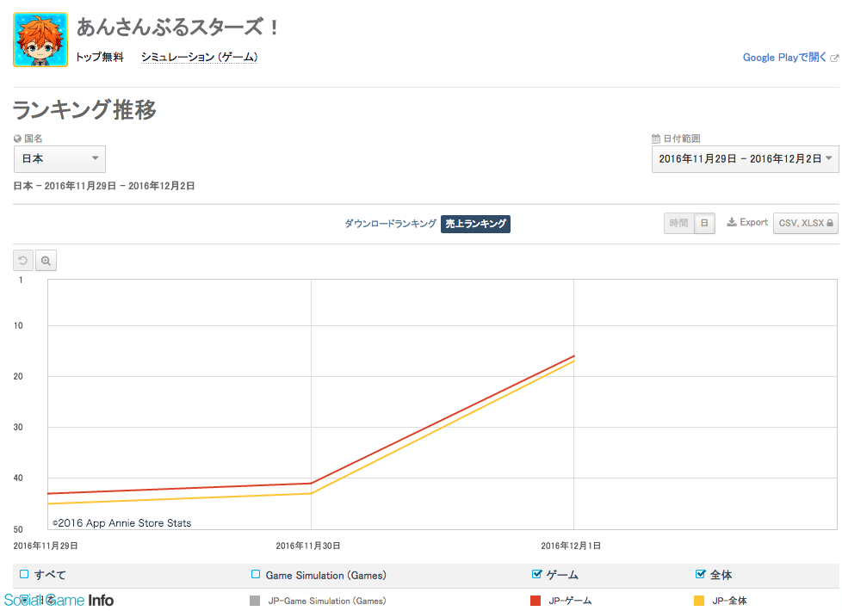Click the gray JP-Game Simulation (Games) legend swatch

[255, 601]
